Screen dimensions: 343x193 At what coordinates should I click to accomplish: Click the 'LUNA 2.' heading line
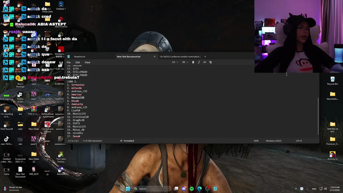click(x=72, y=81)
